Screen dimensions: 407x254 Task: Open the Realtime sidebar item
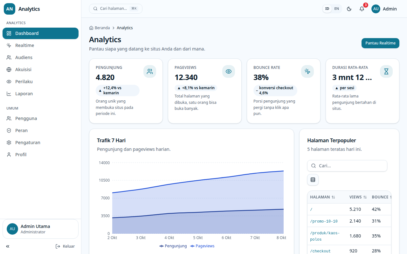[x=40, y=45]
